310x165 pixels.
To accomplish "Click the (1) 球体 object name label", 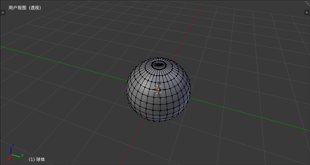I will coord(37,159).
